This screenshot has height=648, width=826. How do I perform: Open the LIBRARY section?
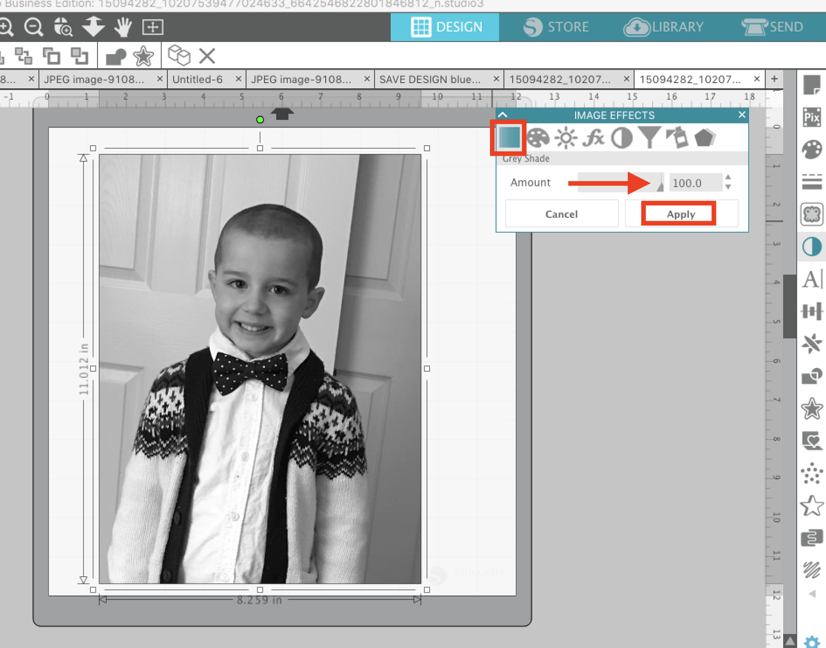664,27
